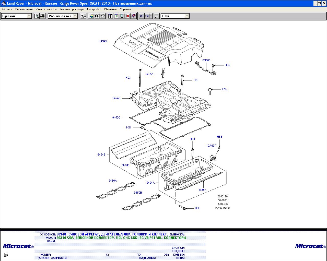Select part callout HS1
This screenshot has height=261, width=327.
tap(129, 128)
